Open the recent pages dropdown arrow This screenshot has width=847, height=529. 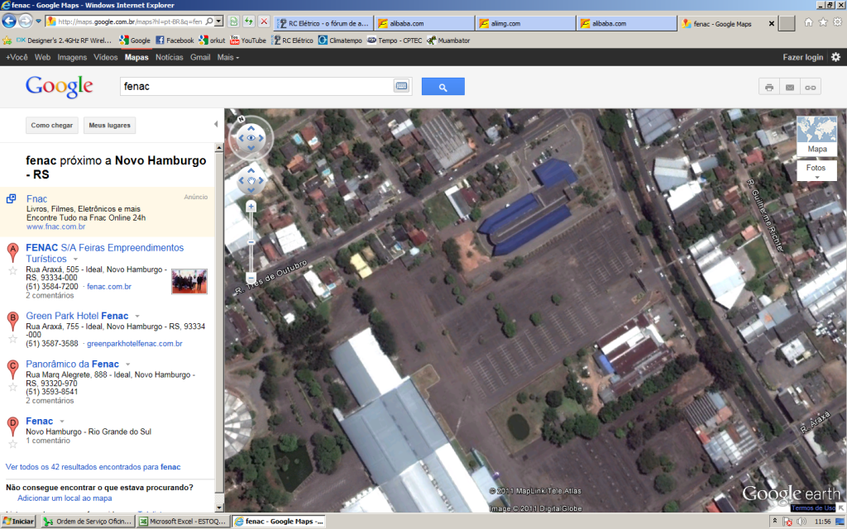pos(38,21)
